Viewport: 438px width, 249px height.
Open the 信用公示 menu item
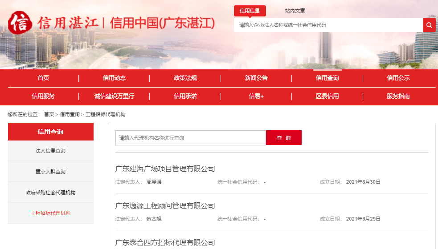398,78
